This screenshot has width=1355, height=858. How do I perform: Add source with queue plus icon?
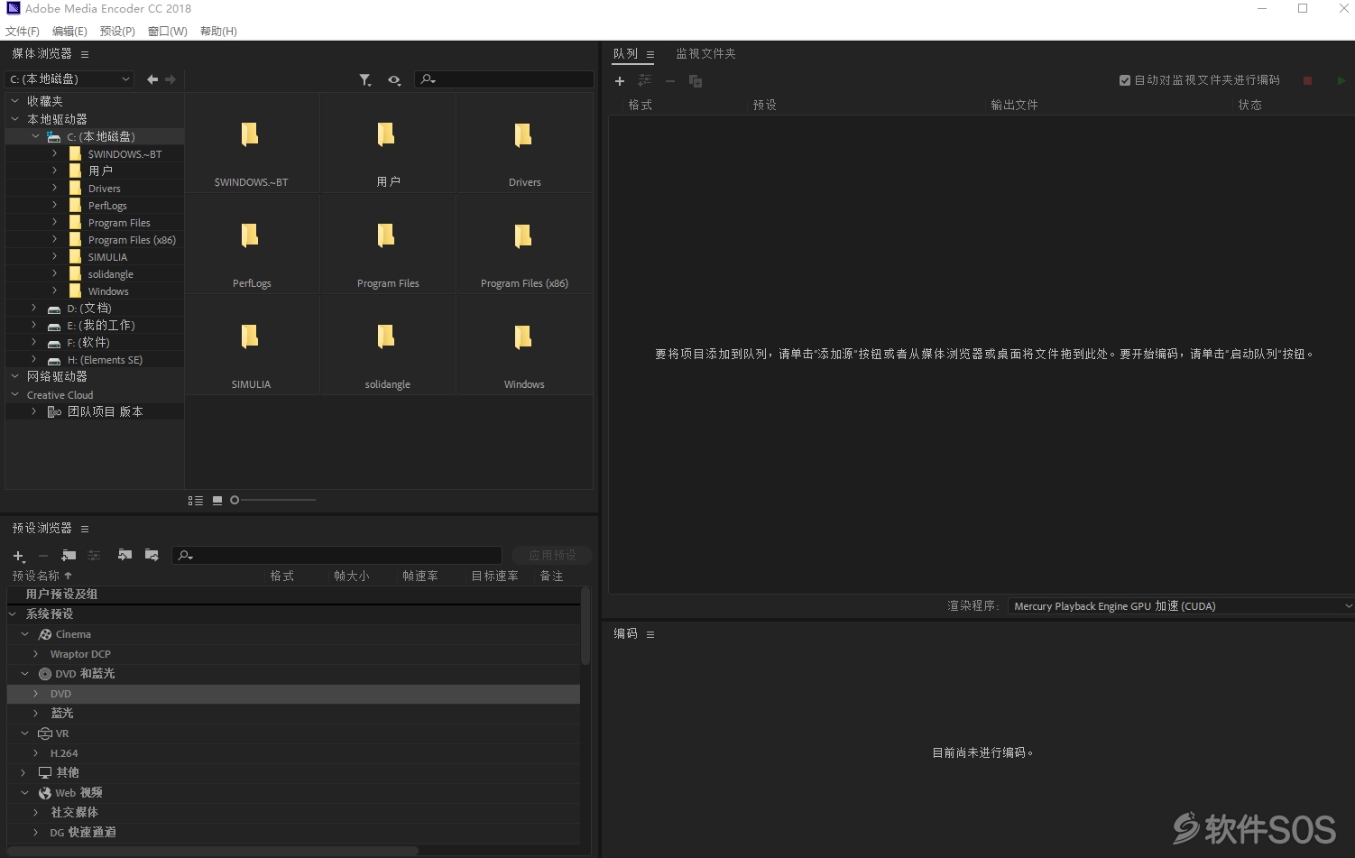pos(620,81)
